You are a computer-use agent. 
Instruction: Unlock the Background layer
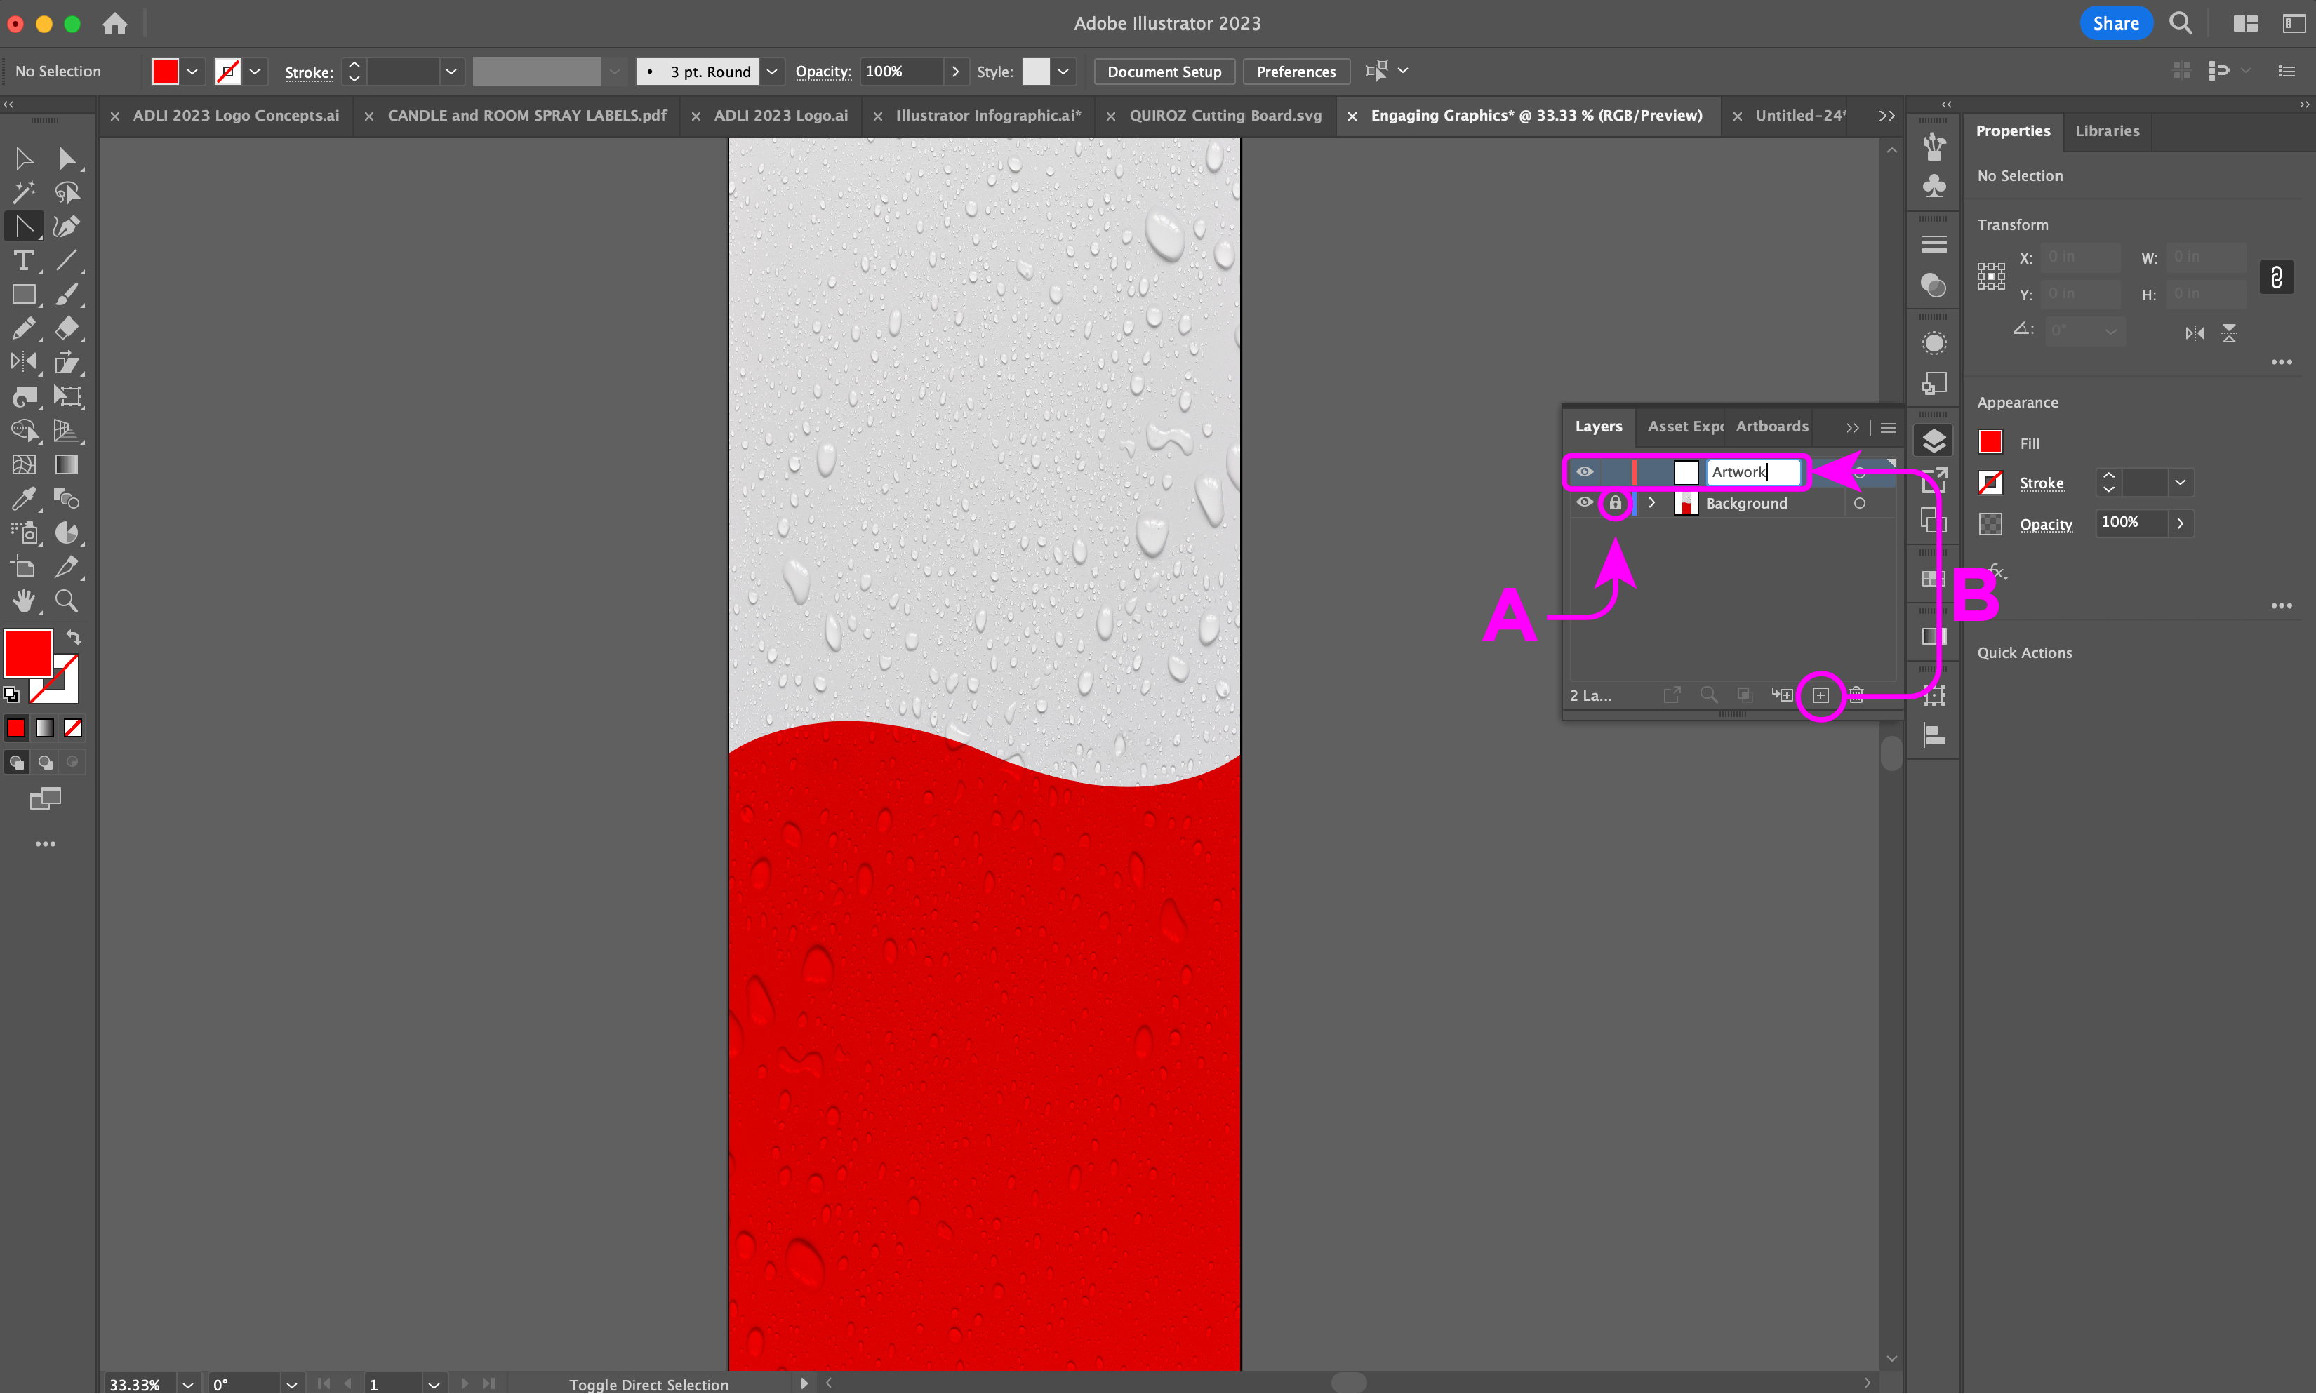[1615, 504]
